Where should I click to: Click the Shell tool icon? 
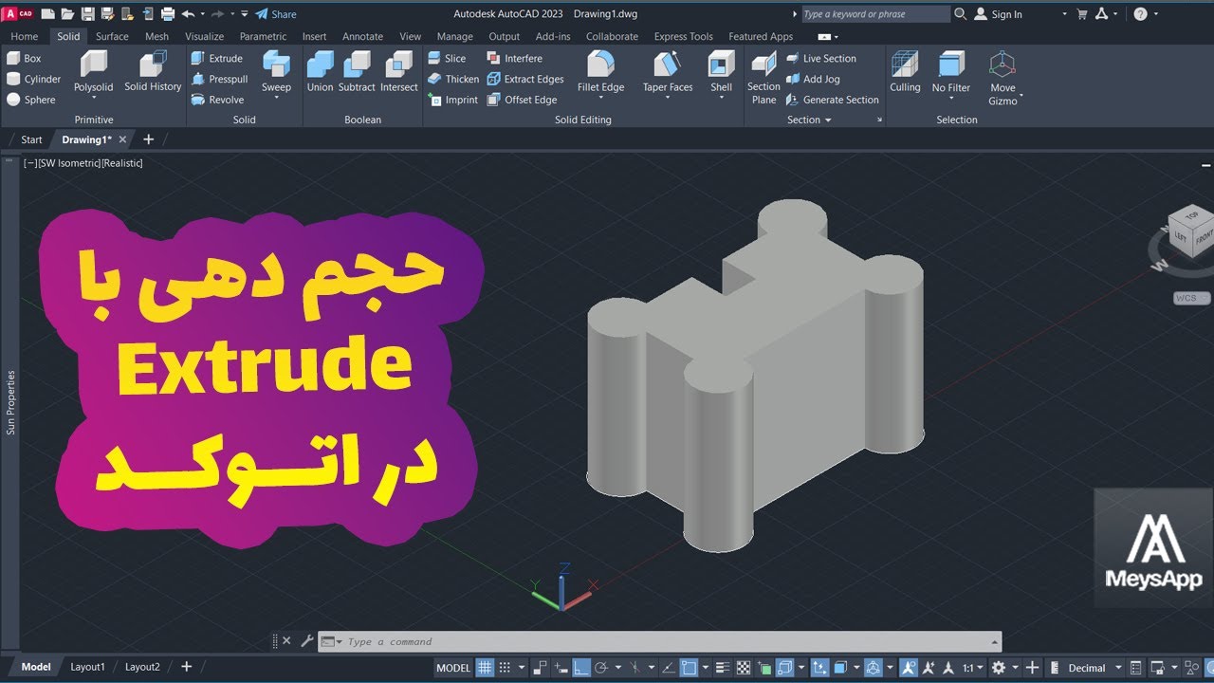tap(722, 65)
